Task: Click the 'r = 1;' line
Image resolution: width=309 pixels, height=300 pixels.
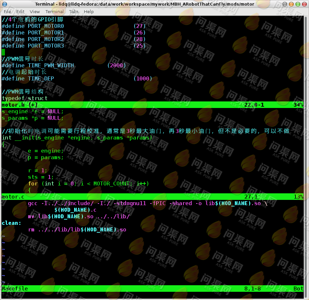Action: [37, 170]
